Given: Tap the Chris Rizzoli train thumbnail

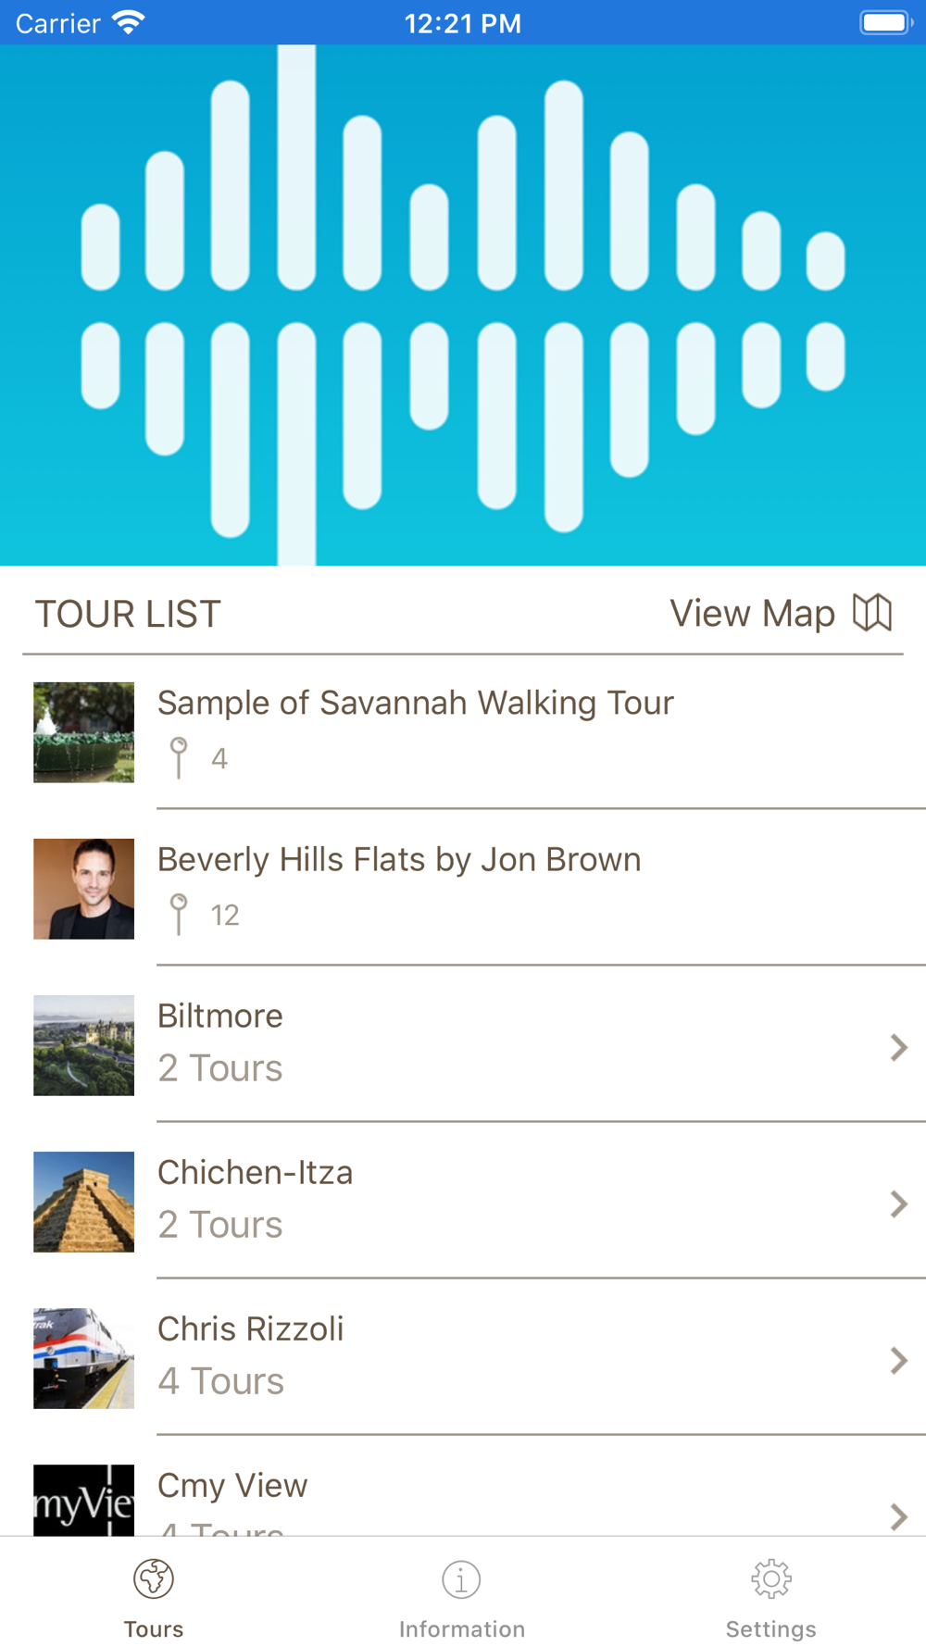Looking at the screenshot, I should pyautogui.click(x=83, y=1358).
